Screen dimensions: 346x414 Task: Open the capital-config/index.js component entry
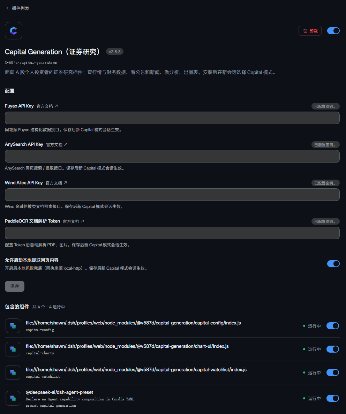point(133,323)
